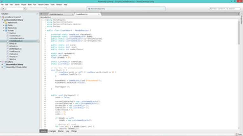Click the previous document arrow left of tabs
The height and width of the screenshot is (136, 243).
coord(41,14)
